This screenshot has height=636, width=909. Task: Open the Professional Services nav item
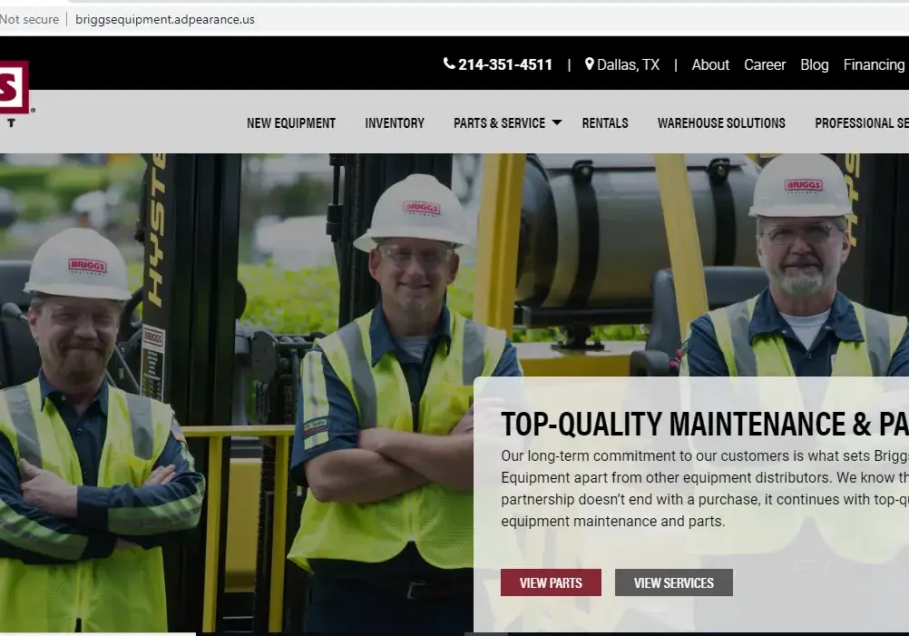point(861,123)
